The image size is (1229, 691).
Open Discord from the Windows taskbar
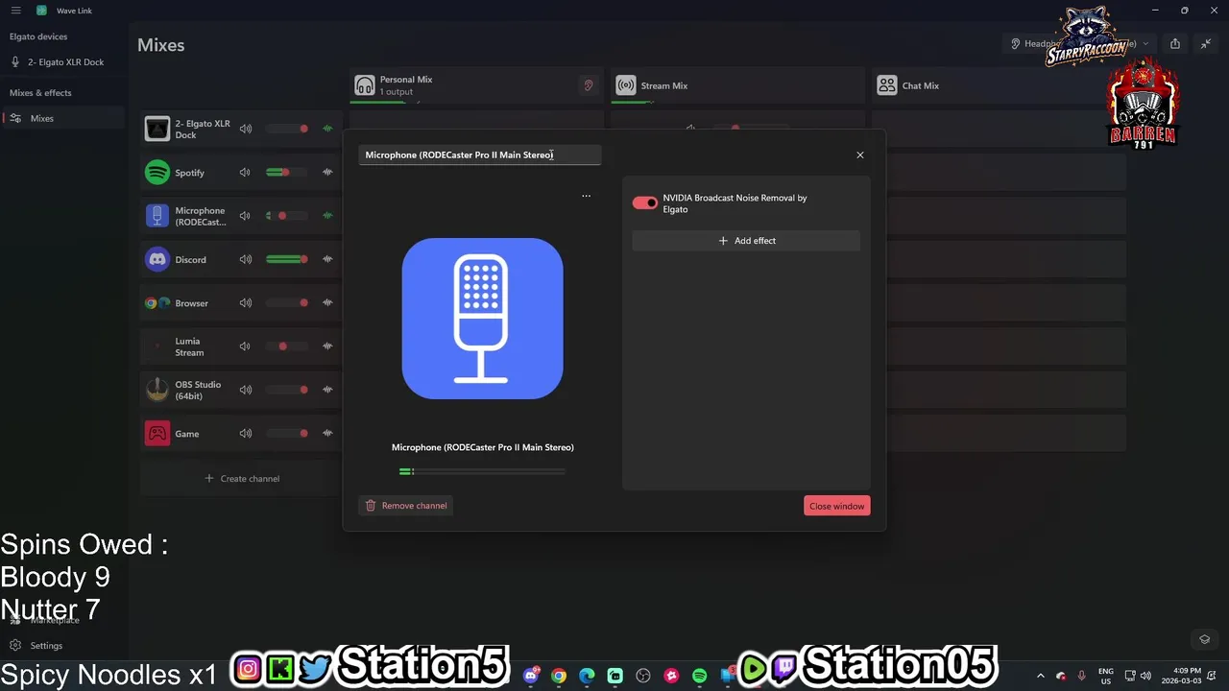531,676
